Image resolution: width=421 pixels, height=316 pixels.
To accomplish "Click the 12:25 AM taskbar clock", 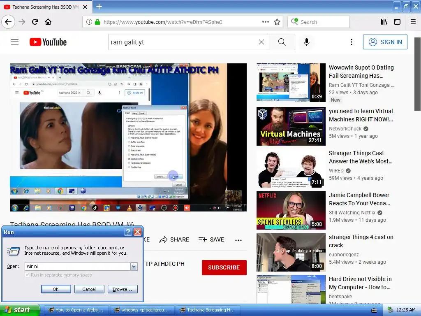I will pyautogui.click(x=406, y=310).
